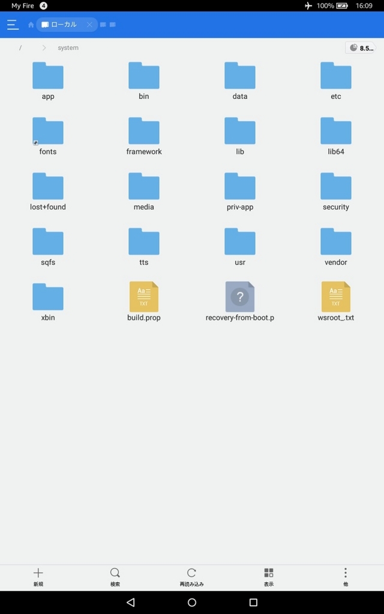Tap Android back navigation button

131,602
